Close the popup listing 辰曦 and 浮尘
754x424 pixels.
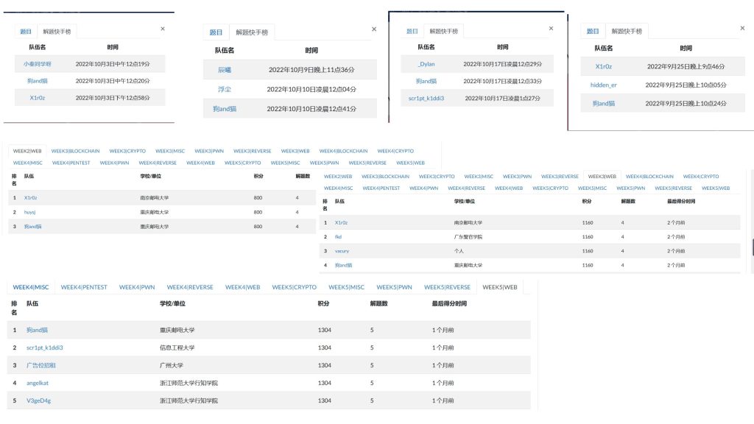point(373,29)
